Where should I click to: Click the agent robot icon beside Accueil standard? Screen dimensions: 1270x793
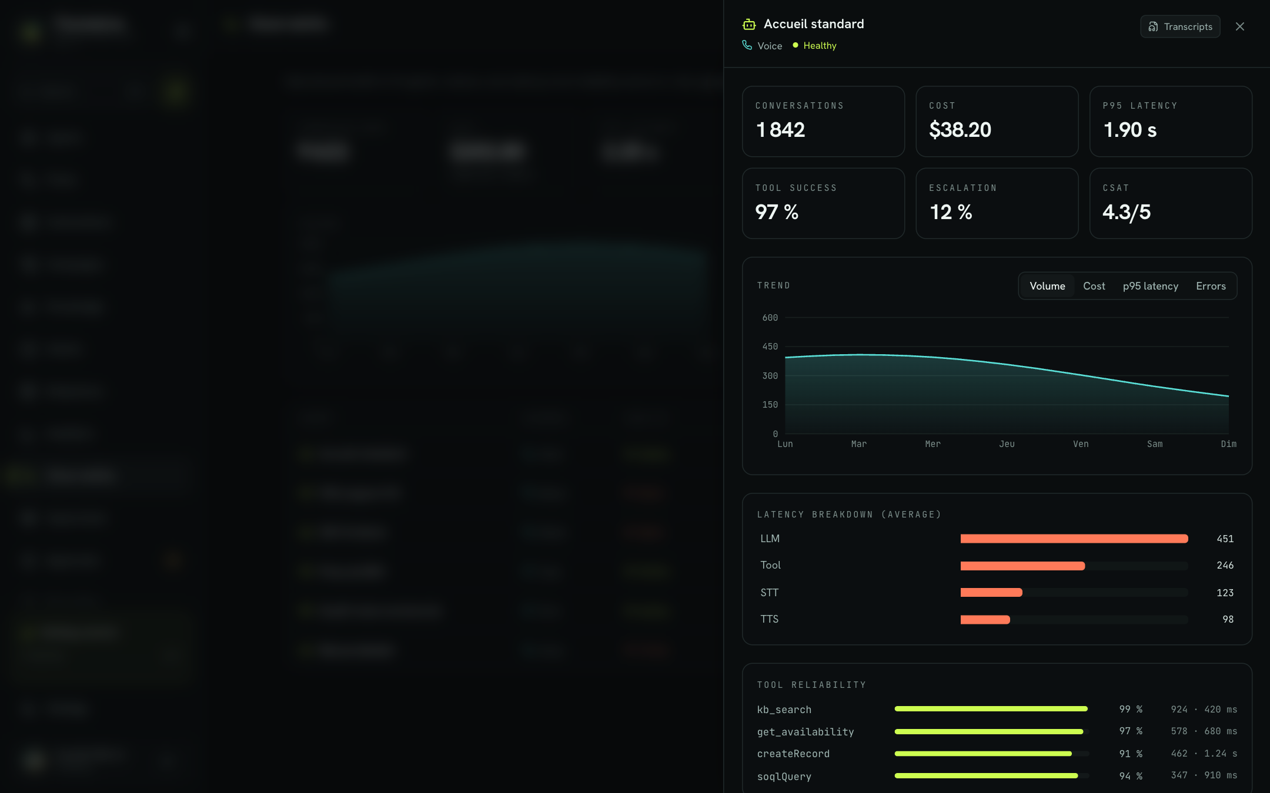[749, 24]
